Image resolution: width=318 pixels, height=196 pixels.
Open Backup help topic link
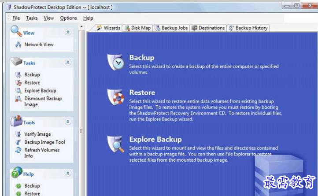pos(32,186)
